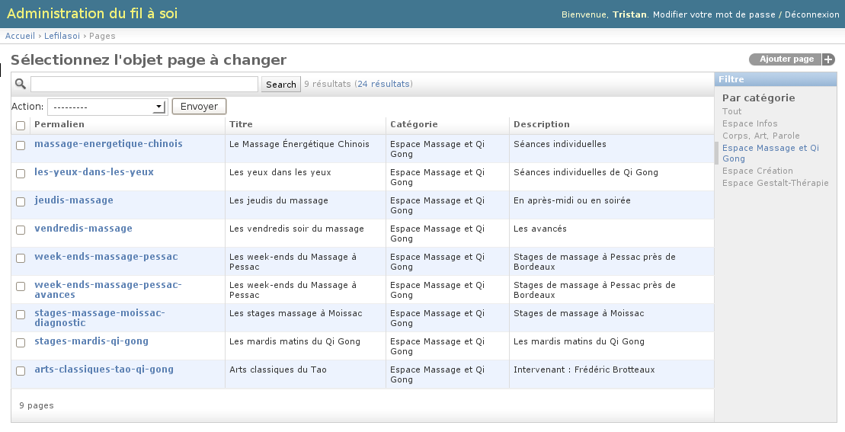Tick the checkbox beside arts-classiques-tao-qi-gong
This screenshot has height=432, width=845.
pyautogui.click(x=21, y=370)
